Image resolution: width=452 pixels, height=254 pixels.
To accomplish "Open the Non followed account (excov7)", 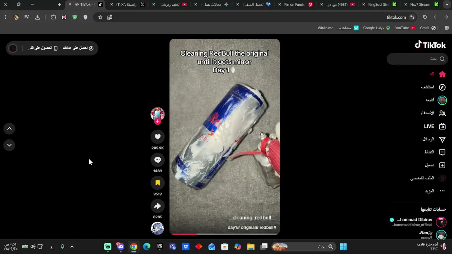I will coord(432,235).
